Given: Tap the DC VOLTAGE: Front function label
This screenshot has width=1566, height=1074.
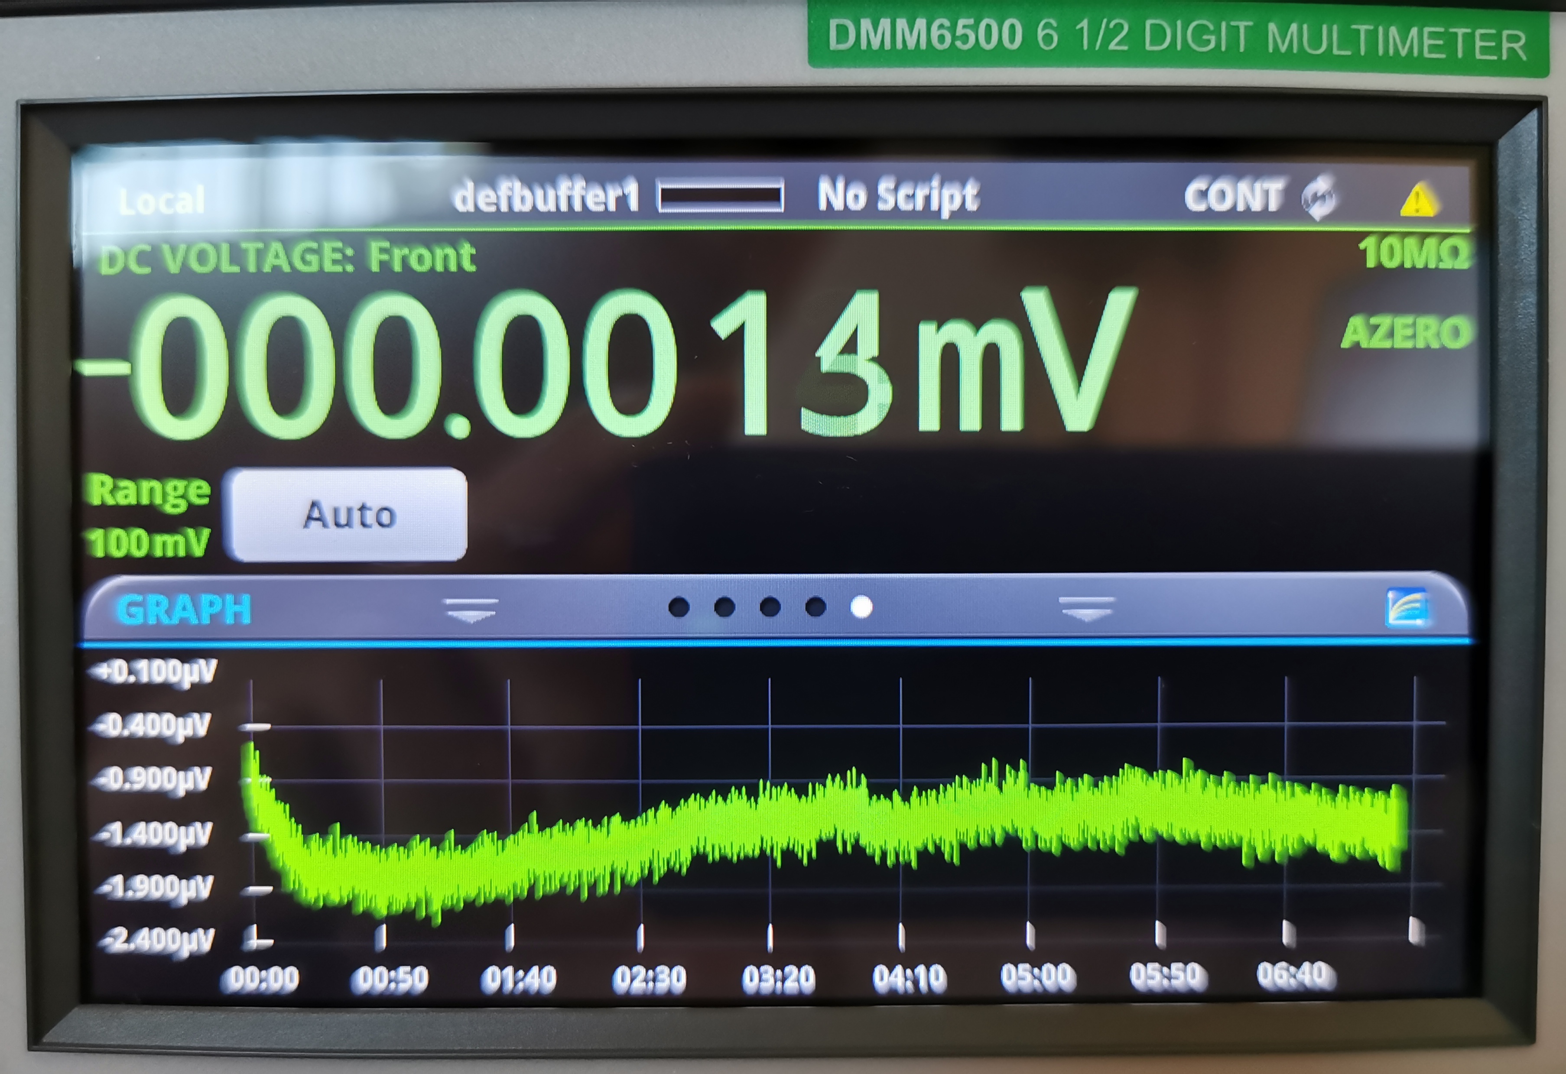Looking at the screenshot, I should (x=288, y=257).
